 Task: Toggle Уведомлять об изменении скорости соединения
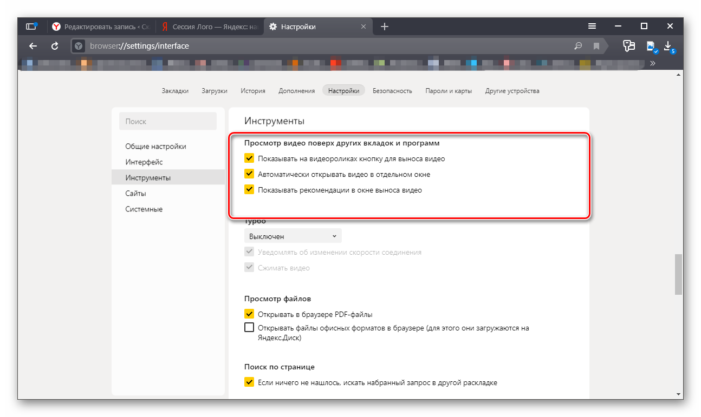tap(249, 252)
